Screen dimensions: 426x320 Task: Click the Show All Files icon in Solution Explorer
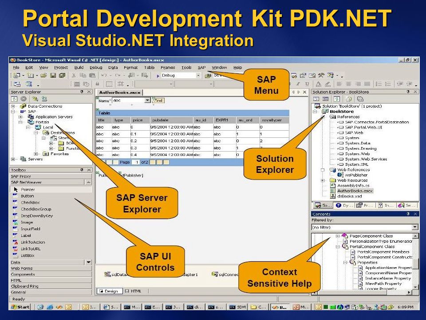(x=349, y=99)
